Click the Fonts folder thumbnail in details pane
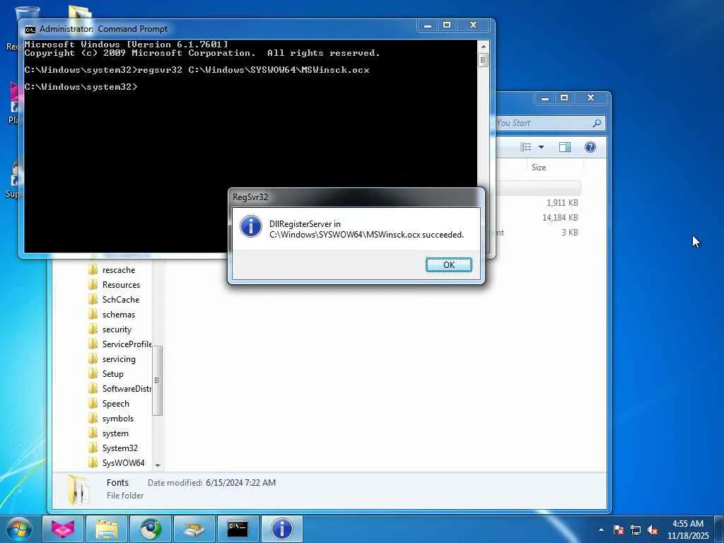Image resolution: width=724 pixels, height=543 pixels. tap(78, 489)
